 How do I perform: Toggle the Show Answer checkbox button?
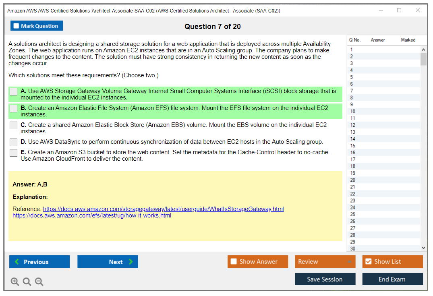coord(234,262)
